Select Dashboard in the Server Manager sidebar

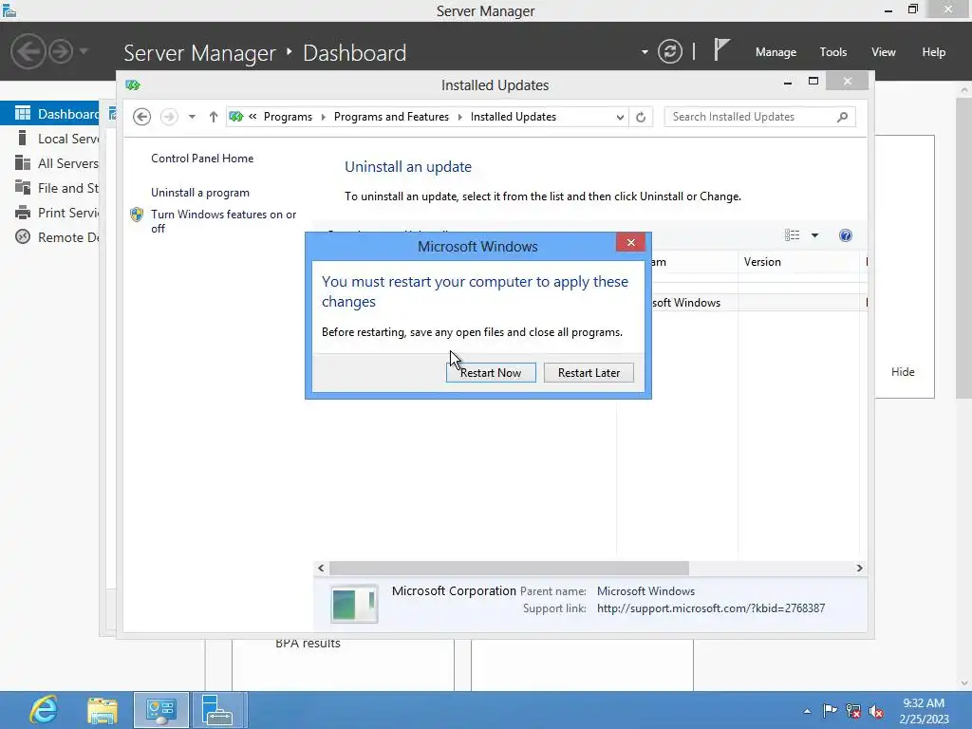click(49, 114)
